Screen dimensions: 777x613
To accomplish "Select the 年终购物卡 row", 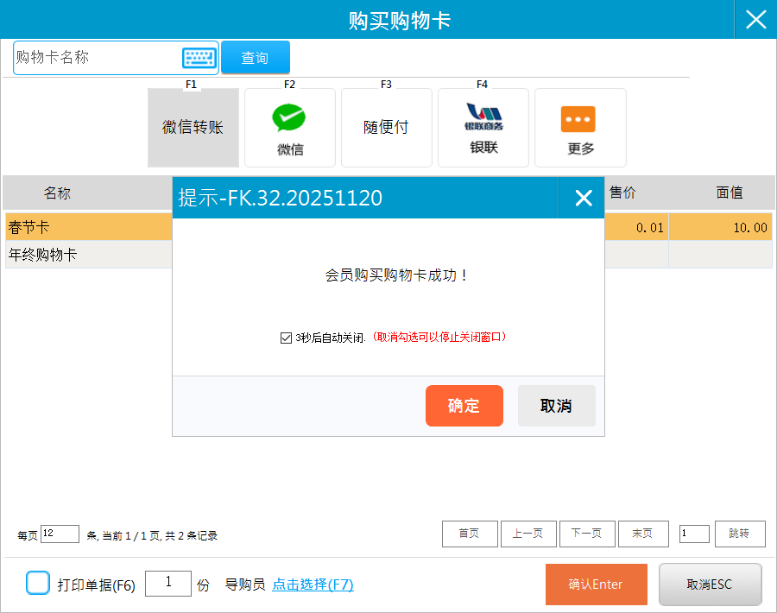I will coord(86,255).
